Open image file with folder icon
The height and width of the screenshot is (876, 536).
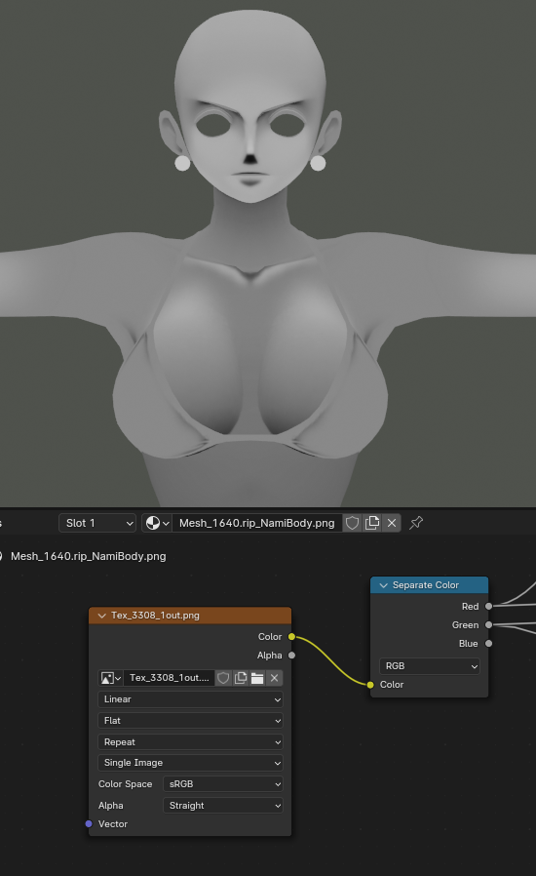pos(257,678)
